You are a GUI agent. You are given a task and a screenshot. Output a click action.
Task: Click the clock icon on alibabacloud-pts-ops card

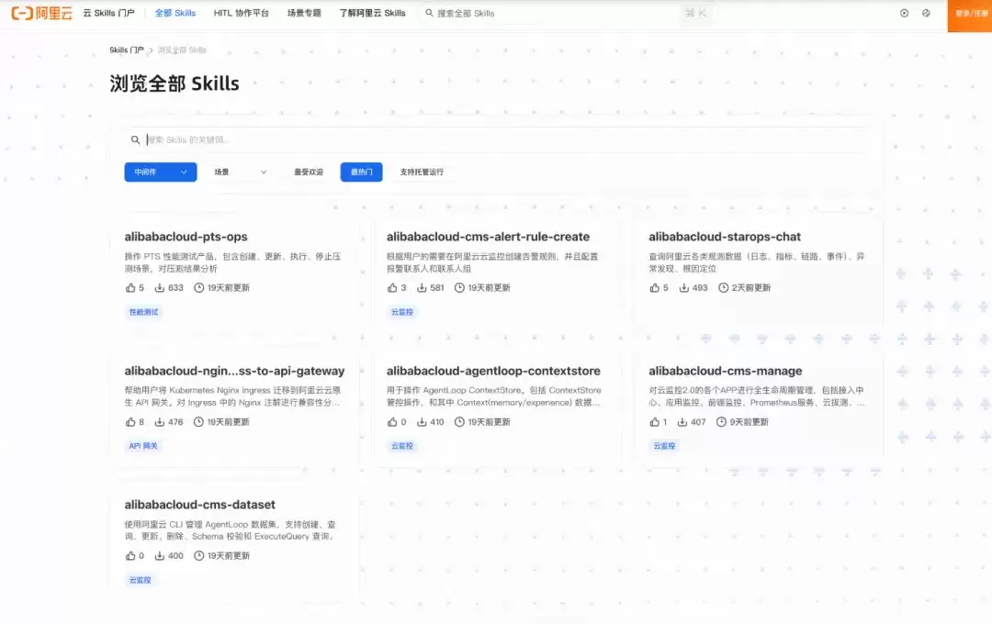198,287
